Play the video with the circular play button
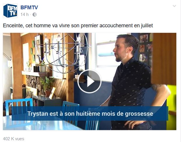This screenshot has width=181, height=142. [89, 81]
